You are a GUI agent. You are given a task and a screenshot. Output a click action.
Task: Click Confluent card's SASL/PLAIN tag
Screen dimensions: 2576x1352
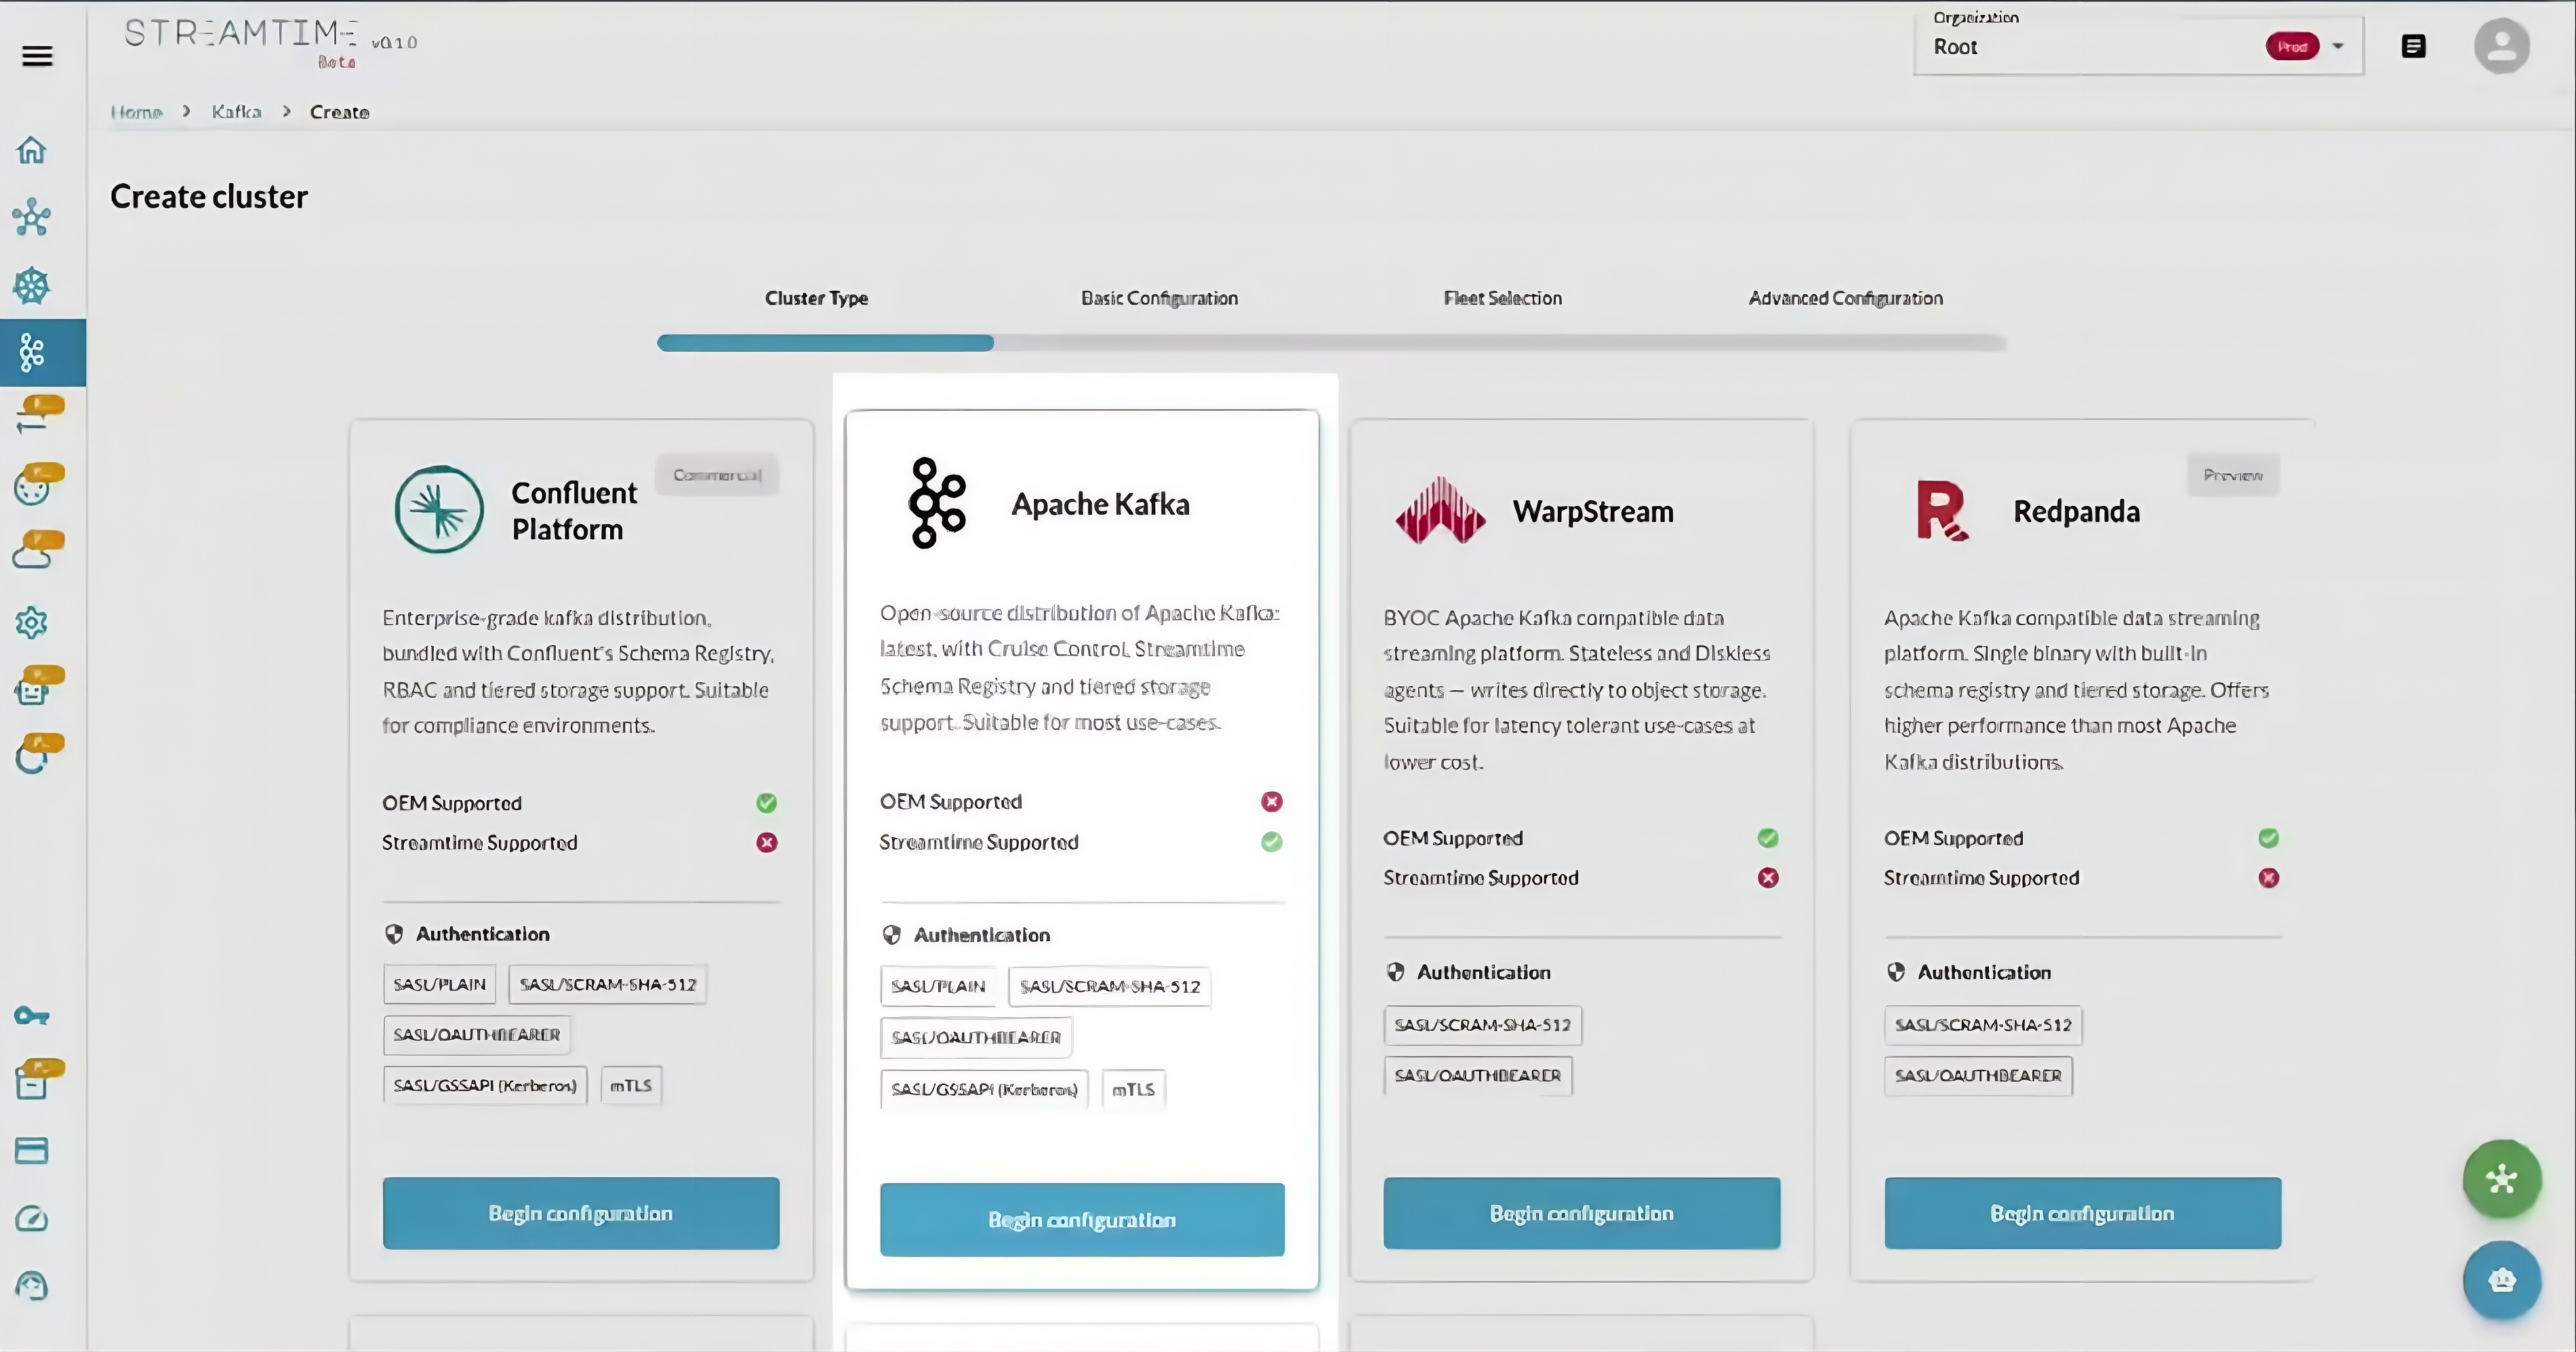coord(440,984)
